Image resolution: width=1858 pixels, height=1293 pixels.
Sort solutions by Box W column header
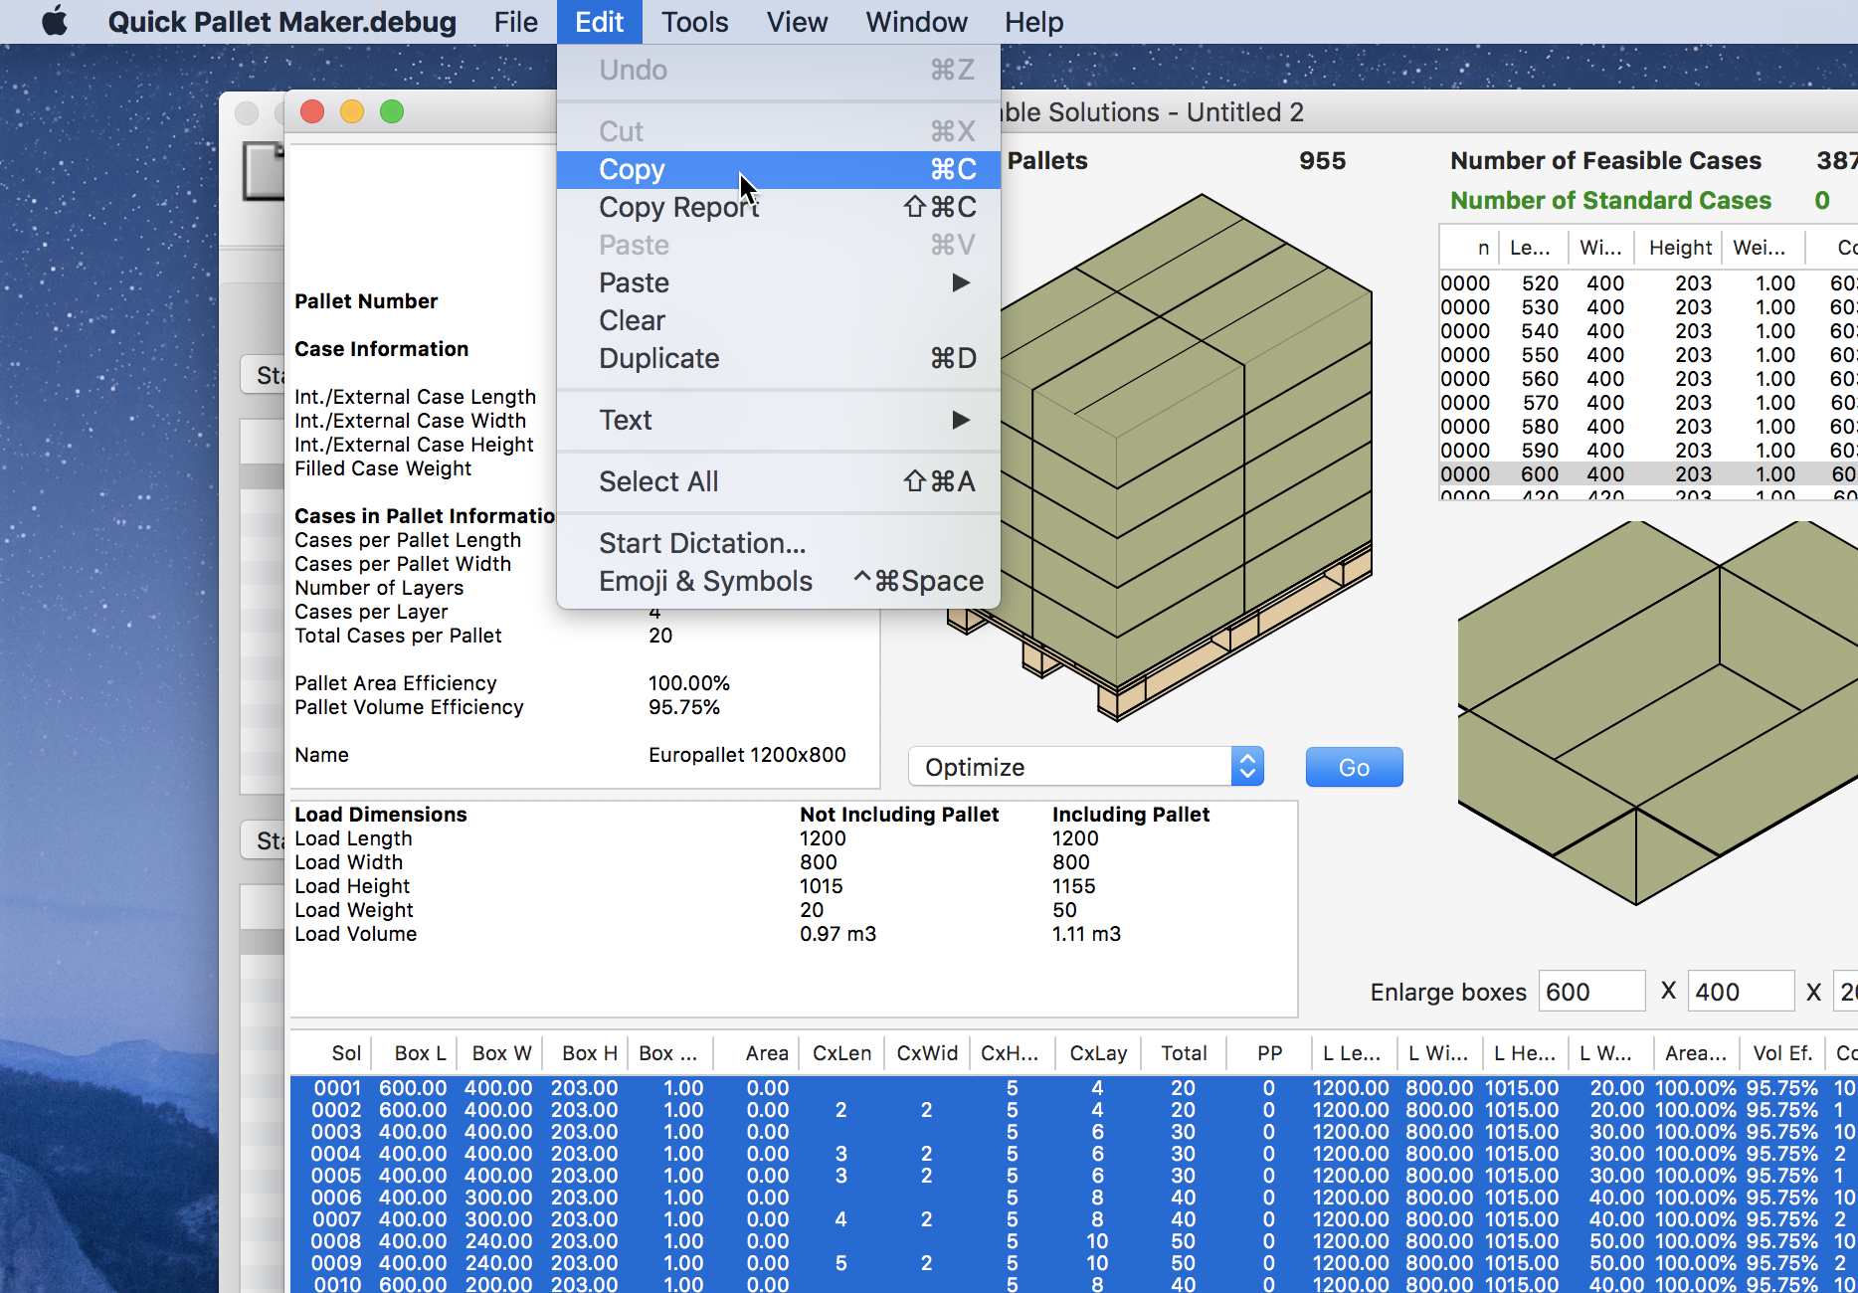point(501,1052)
